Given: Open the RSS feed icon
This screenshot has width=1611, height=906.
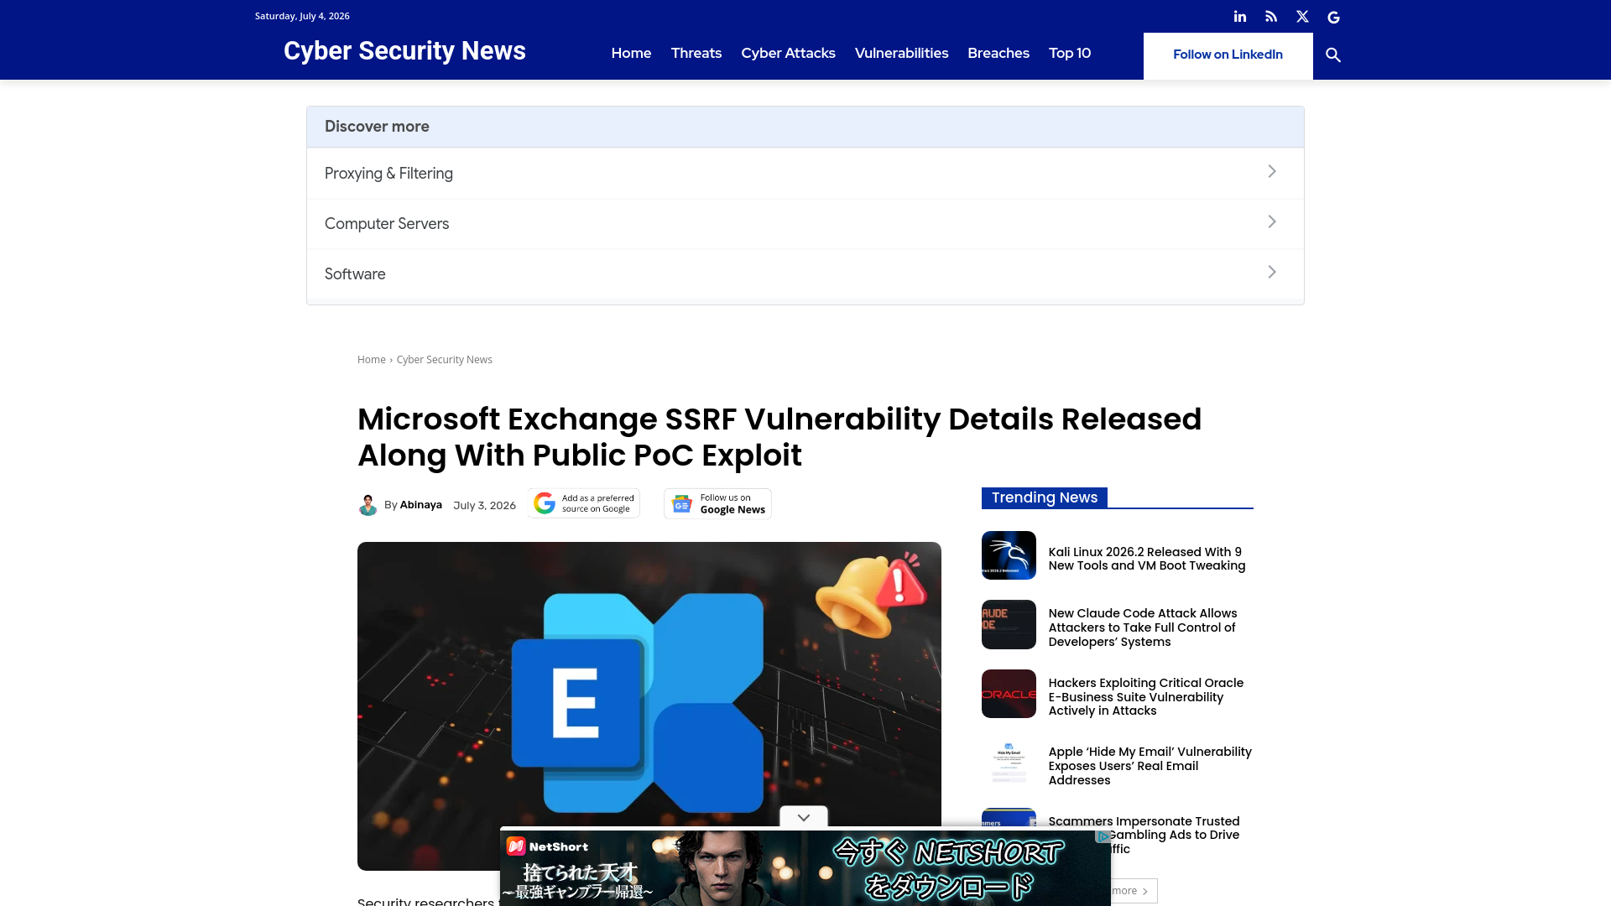Looking at the screenshot, I should [1271, 17].
